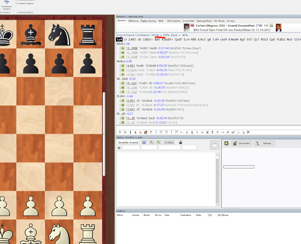Image resolution: width=301 pixels, height=244 pixels.
Task: Open the Openings Book tab
Action: click(204, 21)
